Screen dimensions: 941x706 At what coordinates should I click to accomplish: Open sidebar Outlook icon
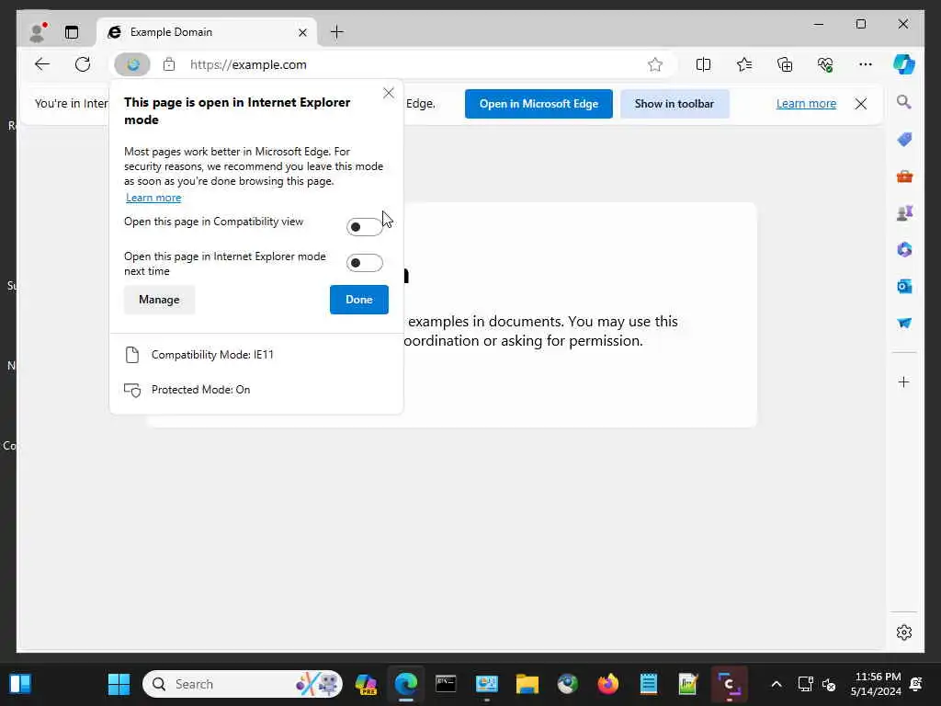click(904, 287)
